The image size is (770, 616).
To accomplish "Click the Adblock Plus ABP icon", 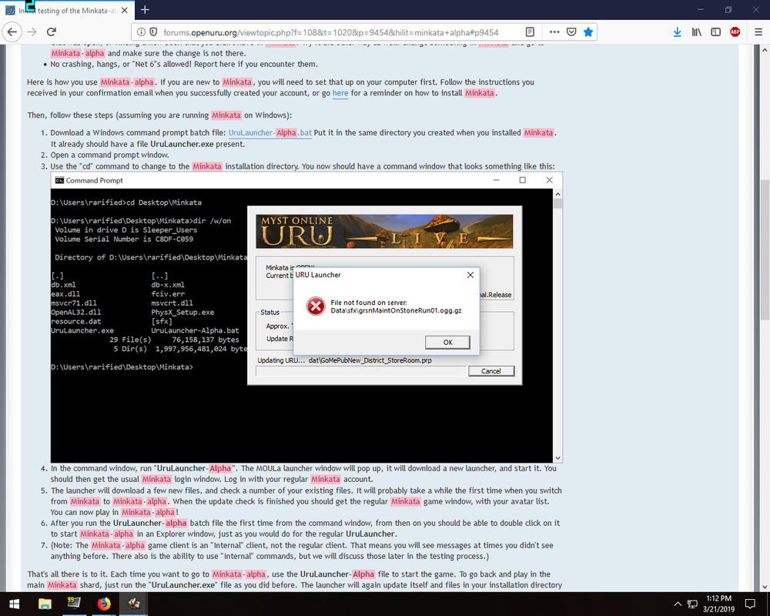I will point(735,32).
